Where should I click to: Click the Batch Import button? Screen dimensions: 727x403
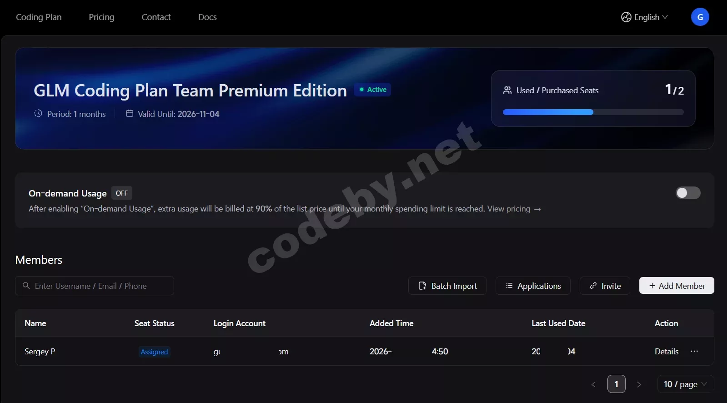[x=447, y=286]
